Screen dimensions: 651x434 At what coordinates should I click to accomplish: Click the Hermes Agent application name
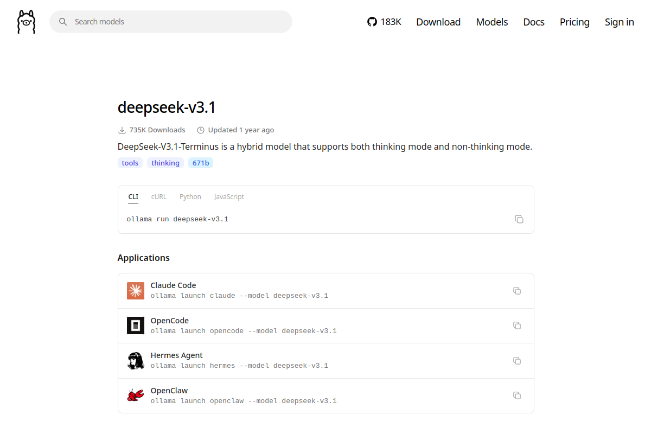(177, 355)
